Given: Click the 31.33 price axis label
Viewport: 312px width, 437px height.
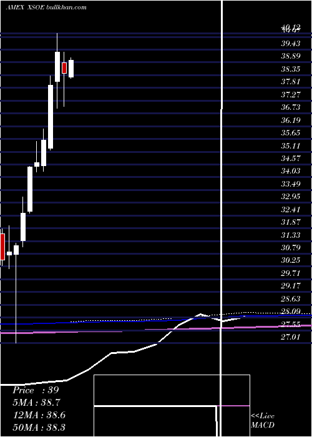Looking at the screenshot, I should pos(291,235).
